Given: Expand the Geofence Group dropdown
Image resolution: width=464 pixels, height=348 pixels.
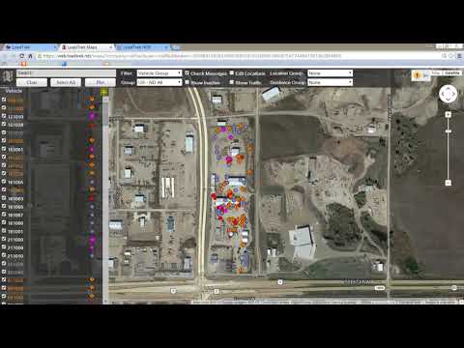Looking at the screenshot, I should [x=330, y=82].
